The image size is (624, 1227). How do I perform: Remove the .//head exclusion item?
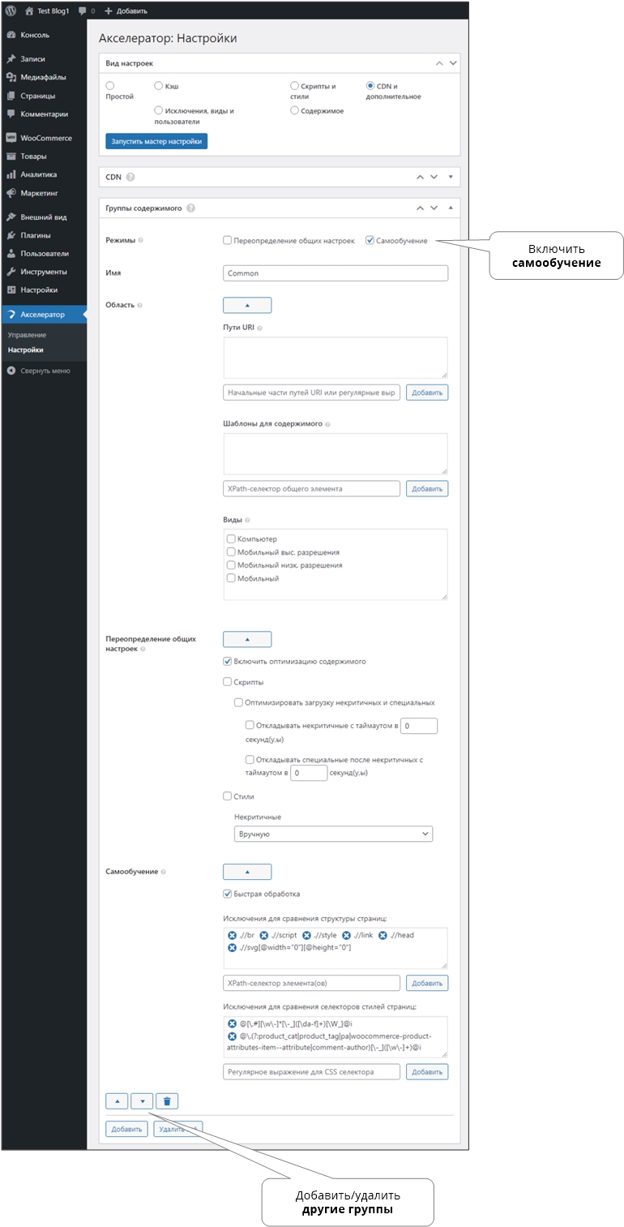pyautogui.click(x=383, y=935)
